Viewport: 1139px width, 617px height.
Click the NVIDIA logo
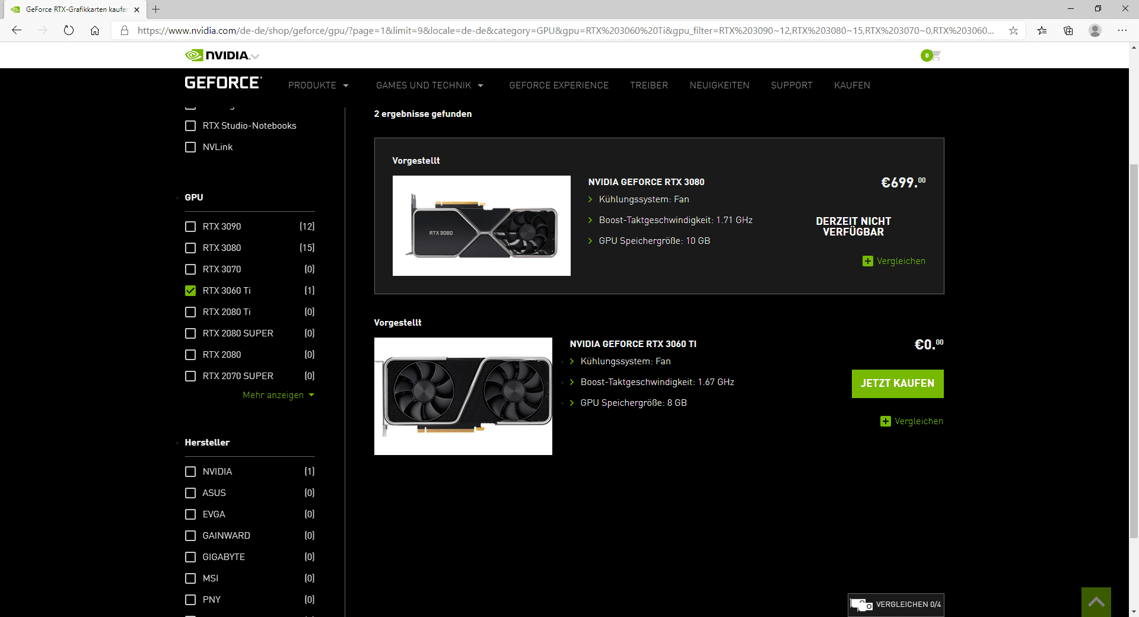tap(218, 55)
